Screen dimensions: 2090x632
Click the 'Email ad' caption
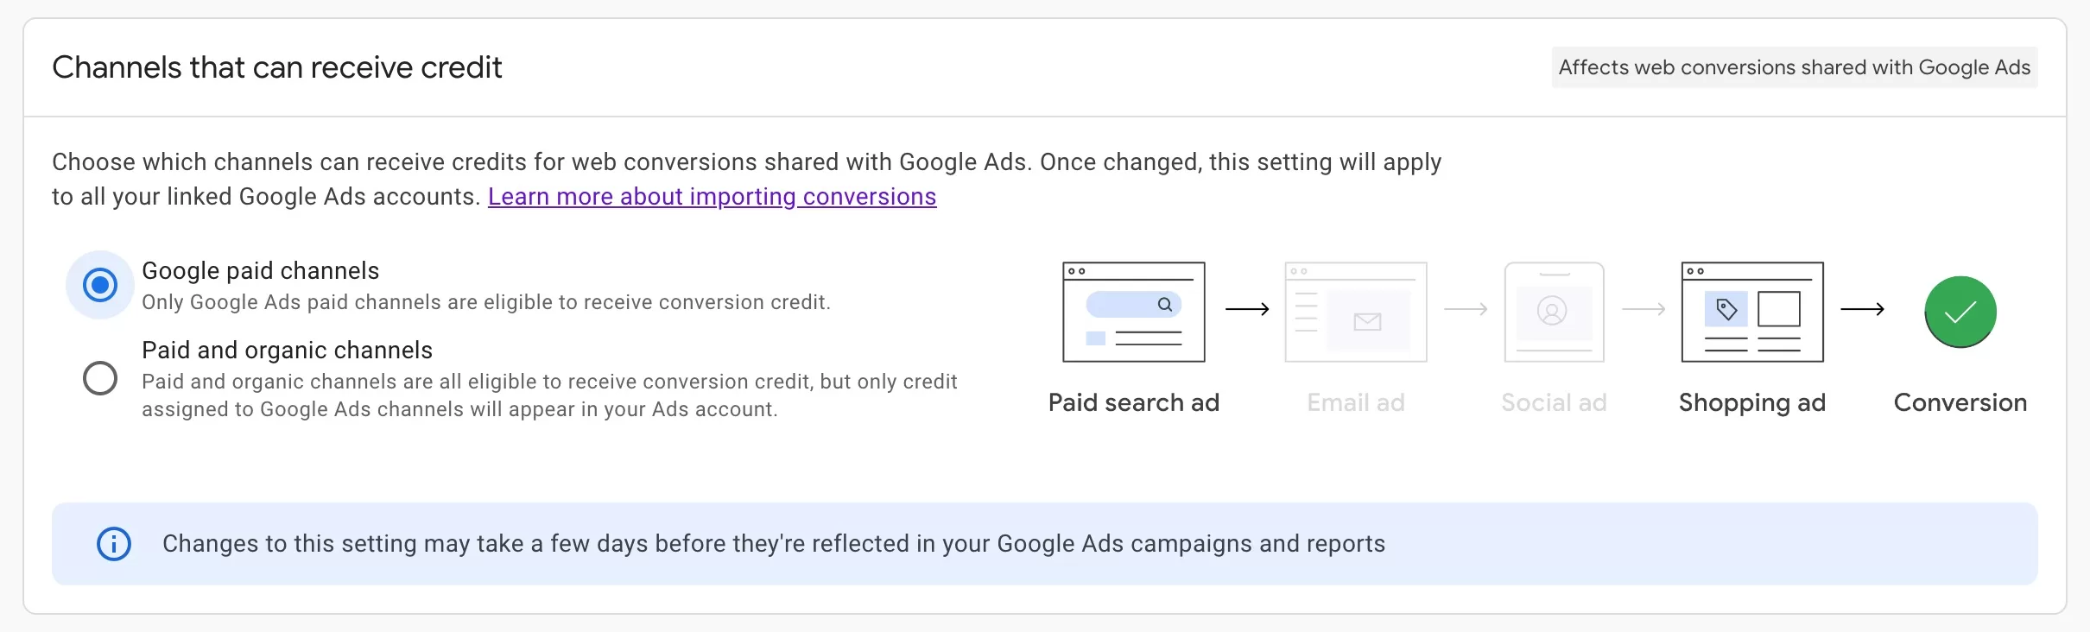coord(1356,402)
